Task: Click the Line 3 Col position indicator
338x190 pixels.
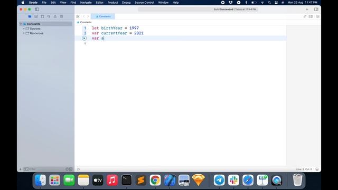Action: (304, 169)
